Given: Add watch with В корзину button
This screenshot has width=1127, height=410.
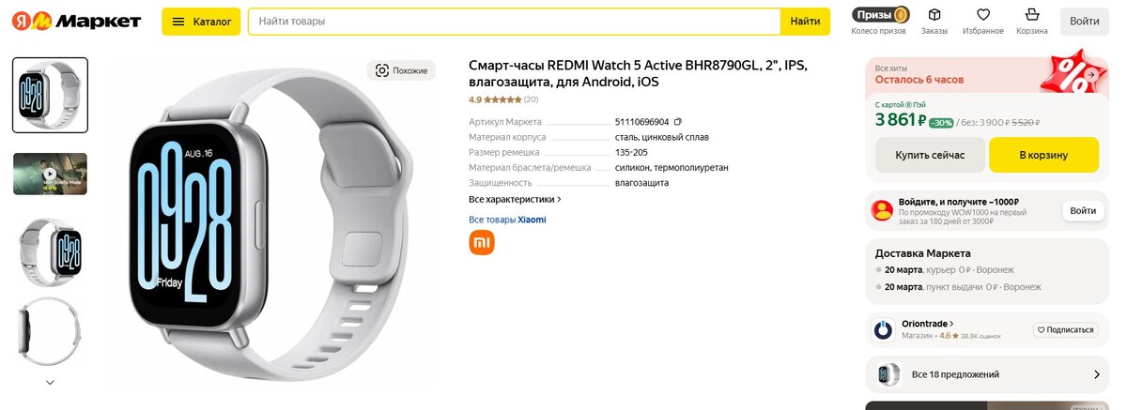Looking at the screenshot, I should coord(1043,155).
